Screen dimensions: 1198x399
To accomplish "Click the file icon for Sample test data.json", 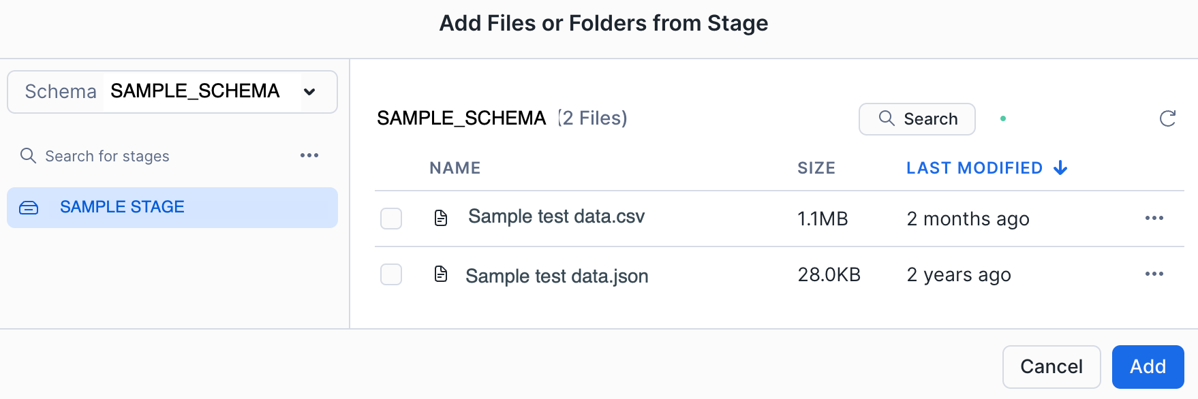I will [441, 274].
